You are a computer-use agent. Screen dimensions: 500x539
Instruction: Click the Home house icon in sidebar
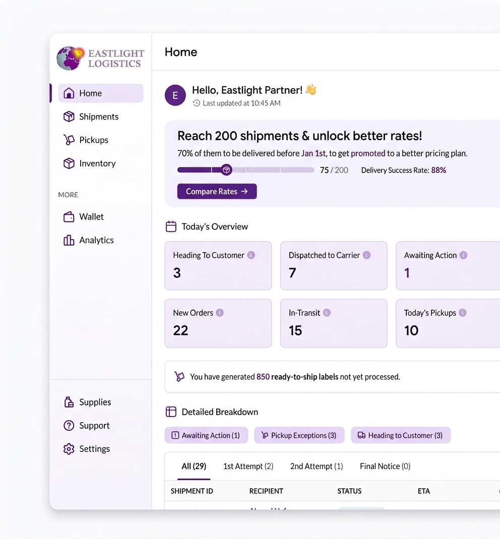tap(69, 93)
